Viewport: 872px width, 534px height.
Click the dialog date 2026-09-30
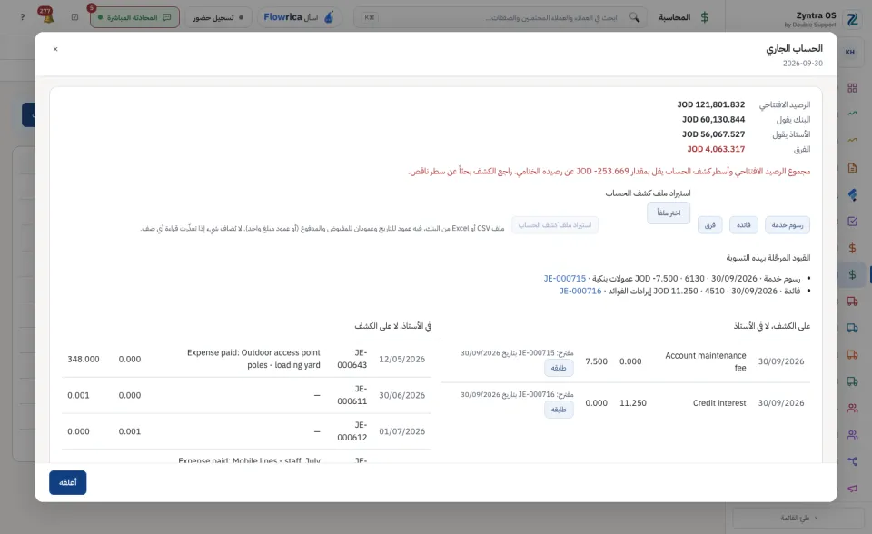pos(802,64)
